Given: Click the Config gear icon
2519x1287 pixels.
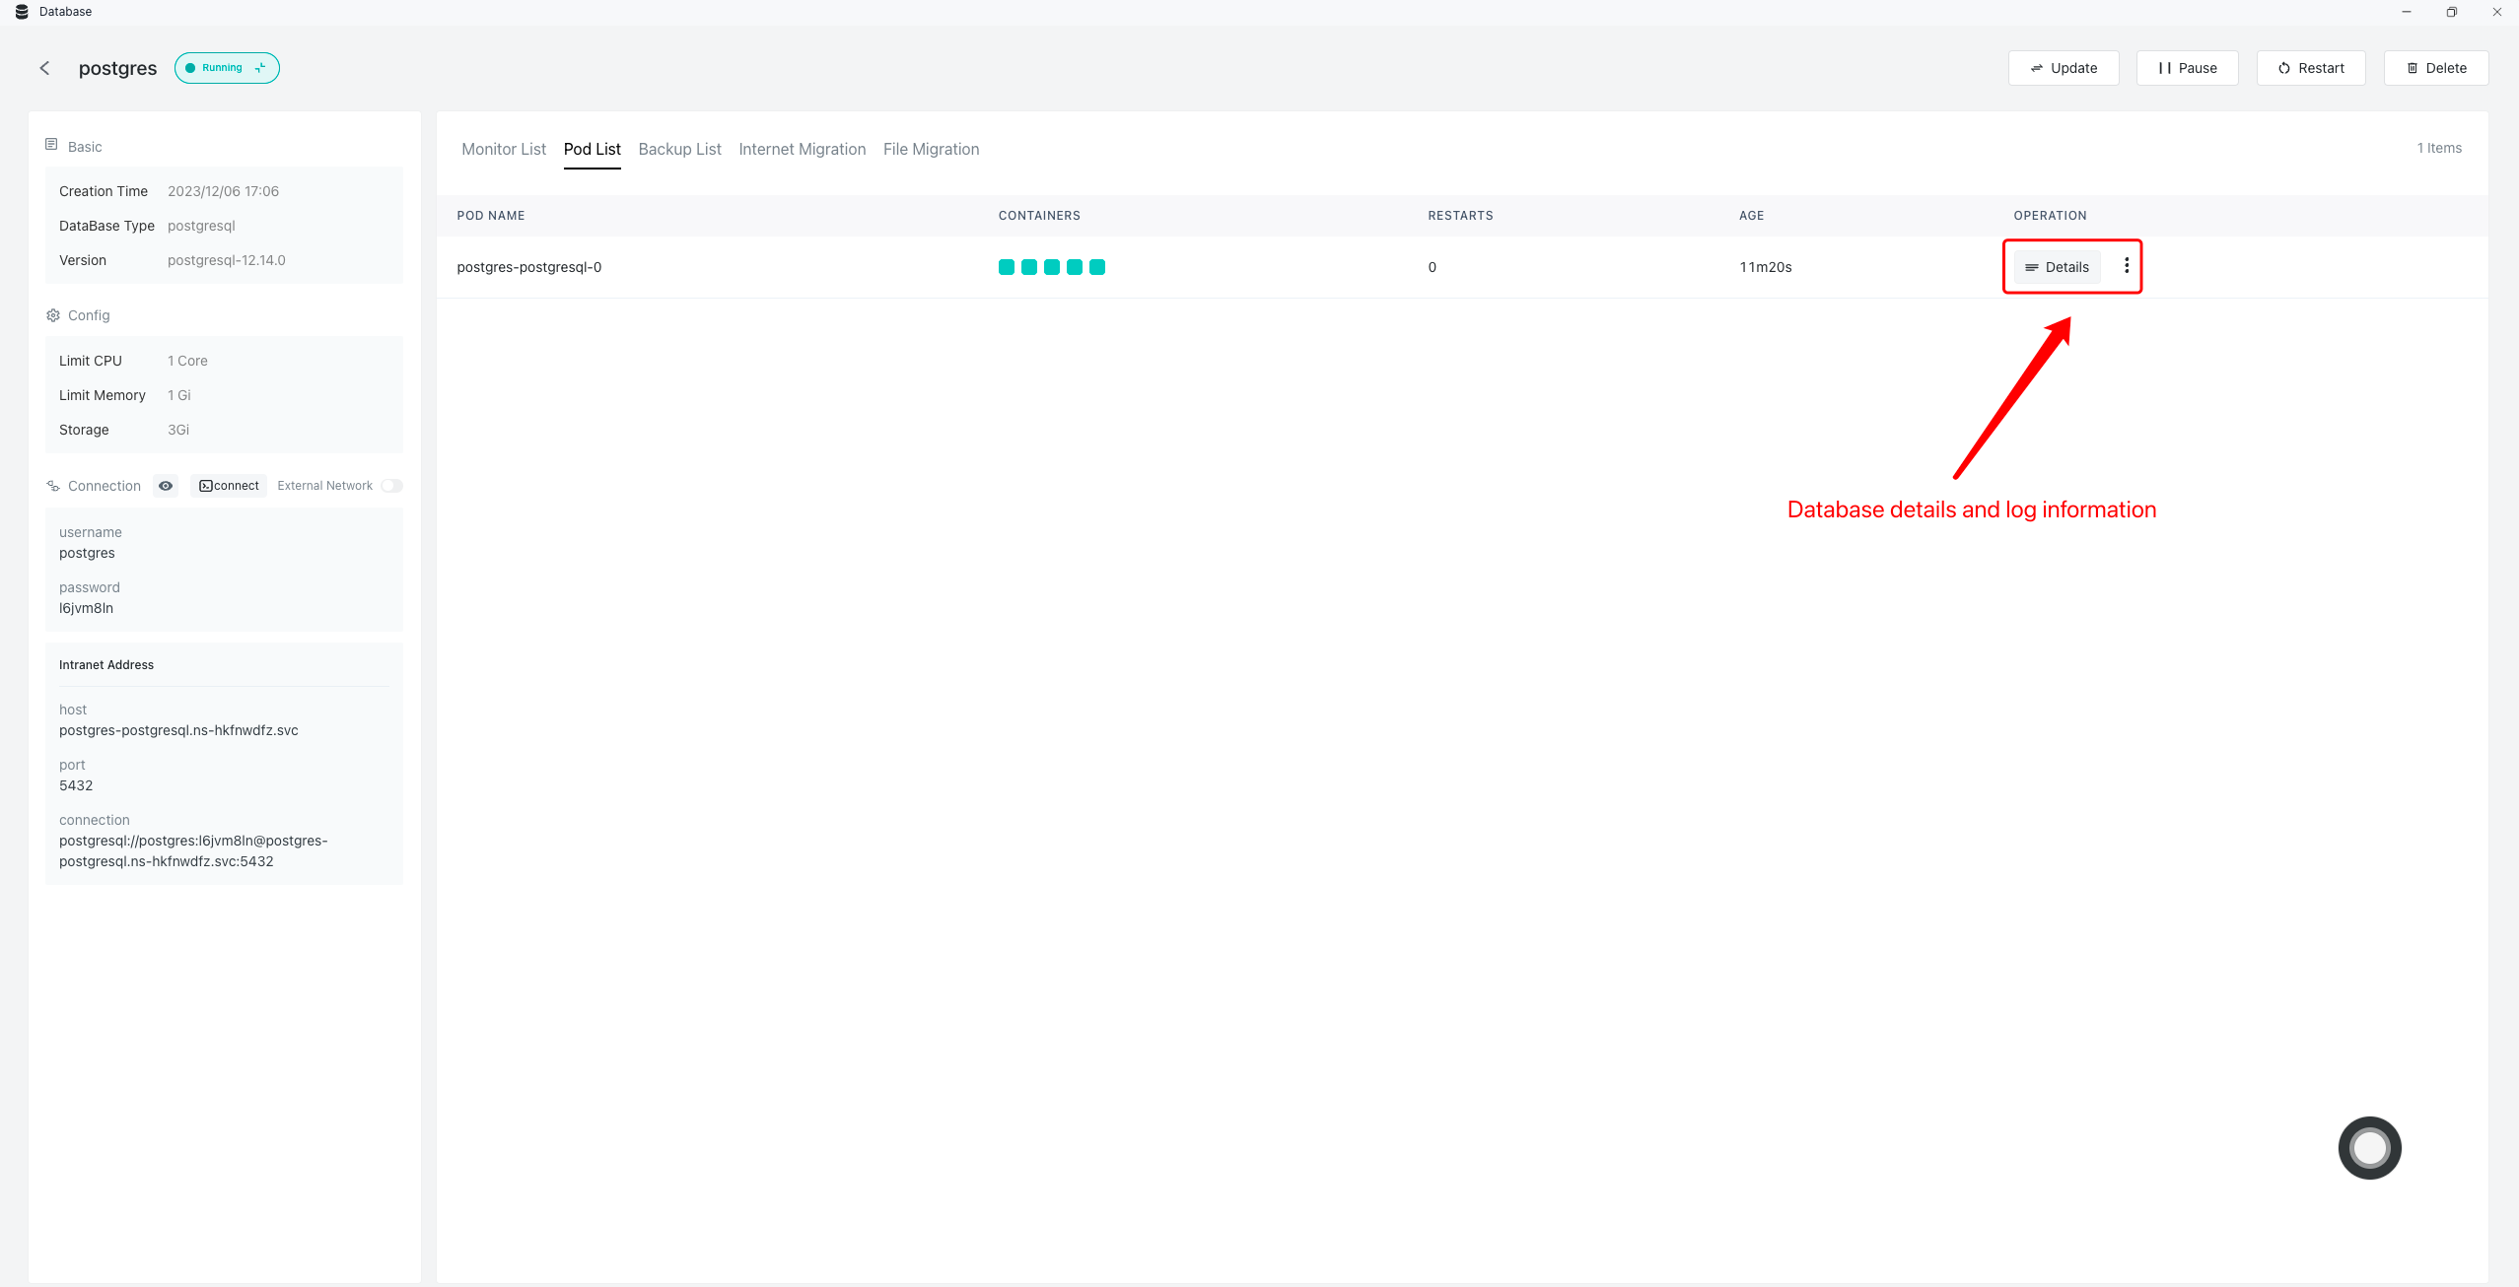Looking at the screenshot, I should pos(53,315).
